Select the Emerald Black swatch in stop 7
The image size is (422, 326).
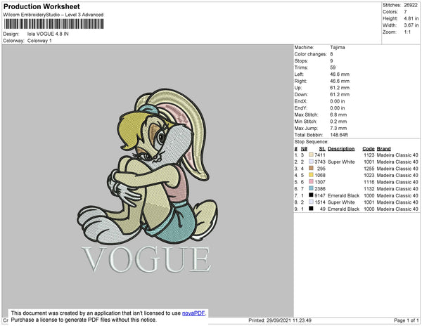click(311, 195)
